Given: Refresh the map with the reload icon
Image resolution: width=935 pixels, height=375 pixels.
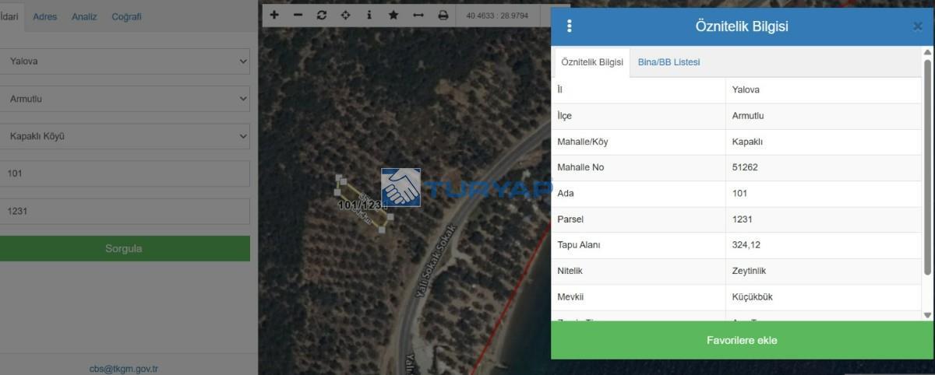Looking at the screenshot, I should point(322,16).
